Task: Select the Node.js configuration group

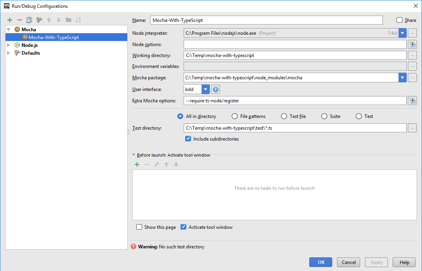Action: click(30, 45)
